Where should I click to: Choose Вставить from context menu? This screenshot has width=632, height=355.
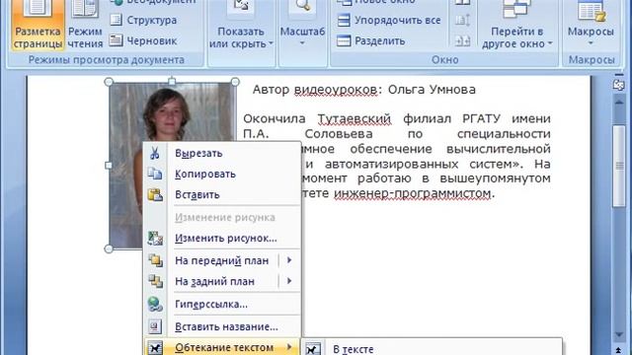[222, 195]
